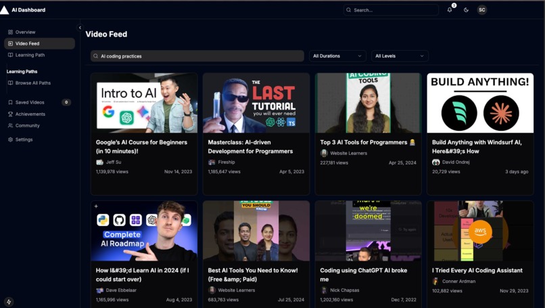
Task: Click the Browse All Paths book icon
Action: (x=10, y=83)
